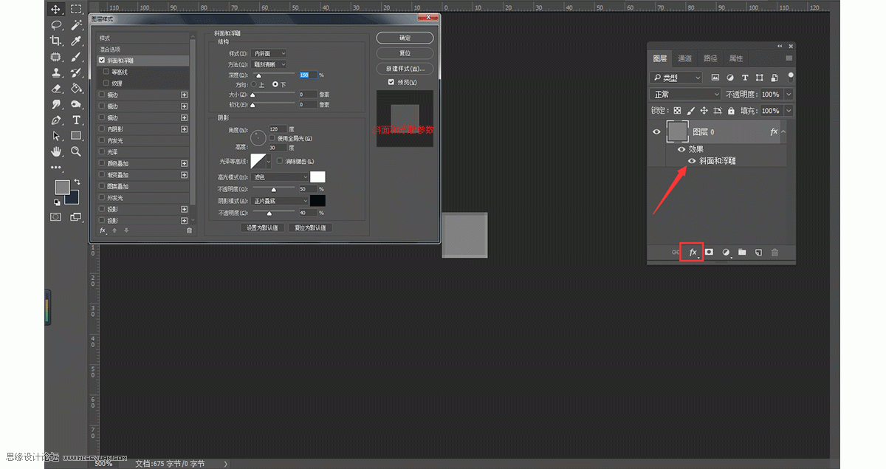Toggle the 预览 preview checkbox
The image size is (886, 469).
[x=391, y=82]
